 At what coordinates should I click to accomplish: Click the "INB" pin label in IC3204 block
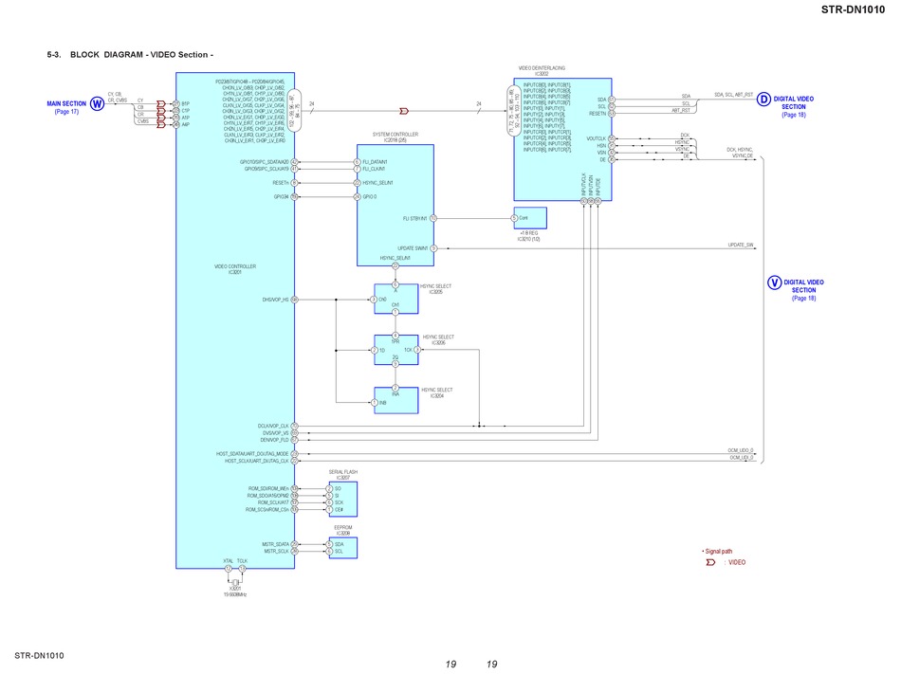383,403
